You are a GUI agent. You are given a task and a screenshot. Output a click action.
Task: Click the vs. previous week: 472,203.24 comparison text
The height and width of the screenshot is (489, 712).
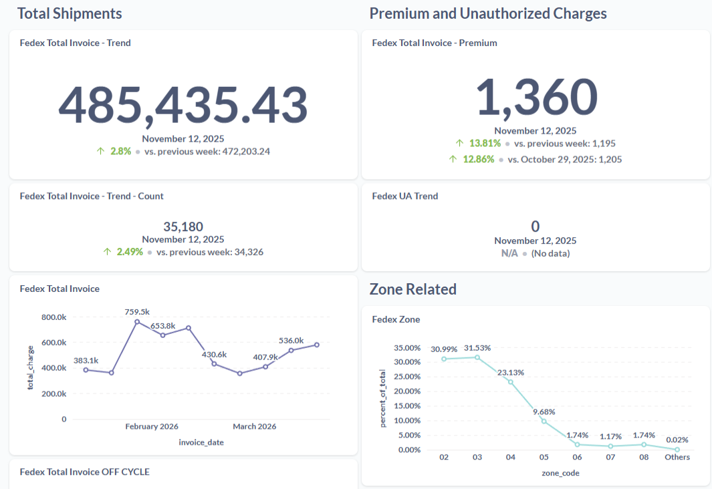tap(207, 151)
